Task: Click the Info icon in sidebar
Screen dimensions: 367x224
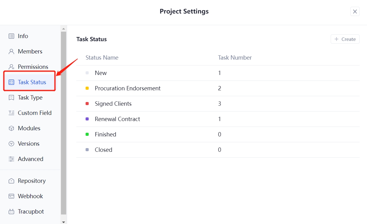Action: coord(11,36)
